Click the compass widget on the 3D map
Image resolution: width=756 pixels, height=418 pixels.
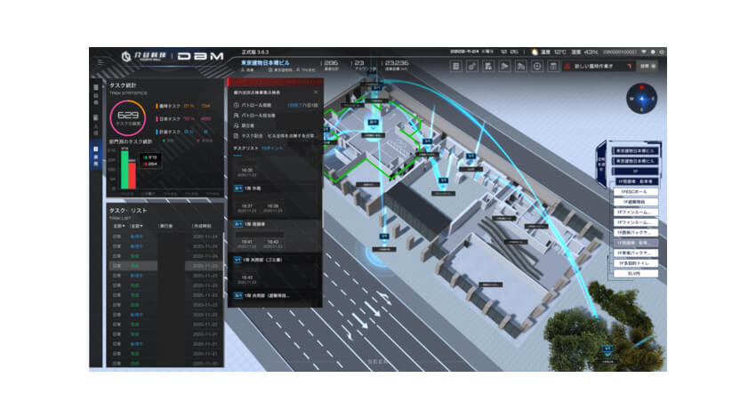[x=641, y=99]
